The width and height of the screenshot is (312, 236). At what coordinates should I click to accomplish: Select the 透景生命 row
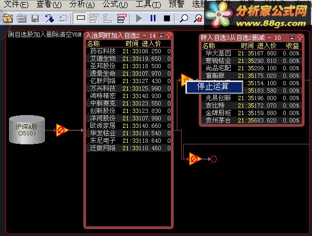[x=129, y=74]
